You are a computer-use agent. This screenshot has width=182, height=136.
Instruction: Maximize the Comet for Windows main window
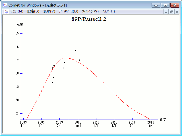pyautogui.click(x=165, y=5)
